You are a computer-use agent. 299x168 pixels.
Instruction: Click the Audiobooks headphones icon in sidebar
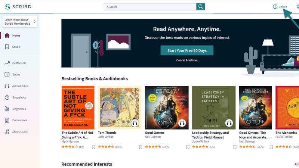pyautogui.click(x=7, y=86)
